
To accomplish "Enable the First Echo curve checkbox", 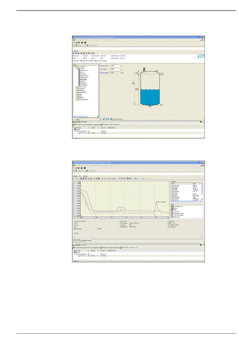I will (172, 212).
